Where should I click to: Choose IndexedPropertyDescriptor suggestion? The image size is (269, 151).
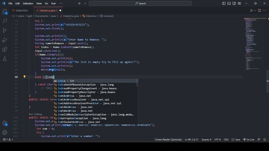[x=95, y=92]
